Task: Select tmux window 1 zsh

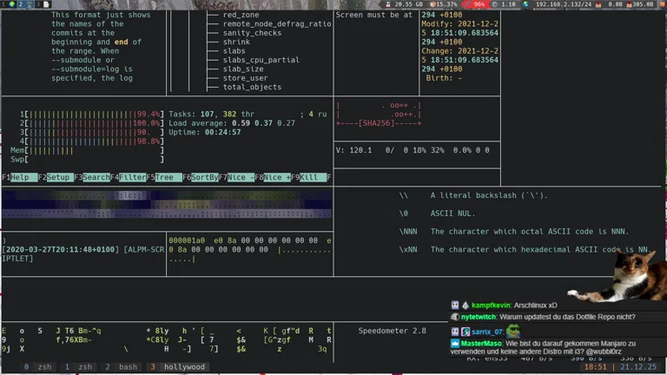Action: point(78,366)
